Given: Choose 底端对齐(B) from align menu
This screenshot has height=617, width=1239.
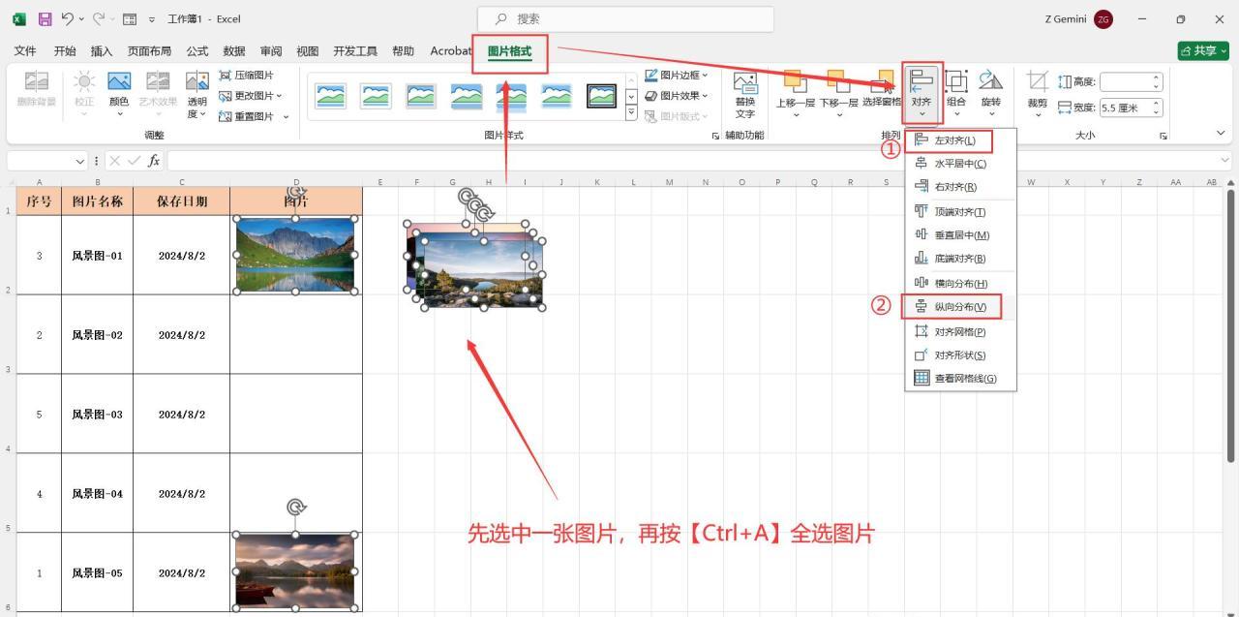Looking at the screenshot, I should point(960,259).
